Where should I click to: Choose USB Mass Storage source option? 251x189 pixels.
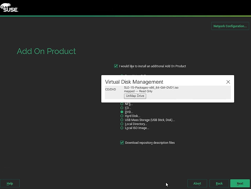(122, 120)
